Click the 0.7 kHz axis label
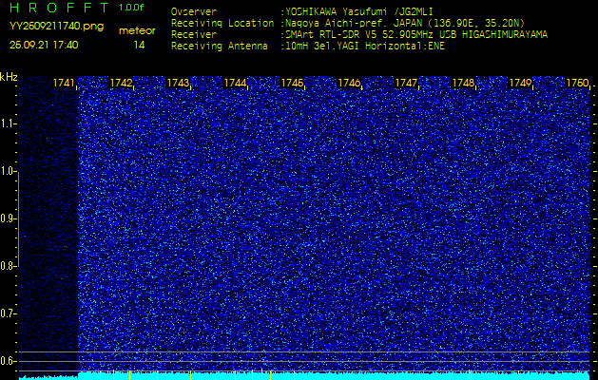The width and height of the screenshot is (598, 380). tap(8, 313)
